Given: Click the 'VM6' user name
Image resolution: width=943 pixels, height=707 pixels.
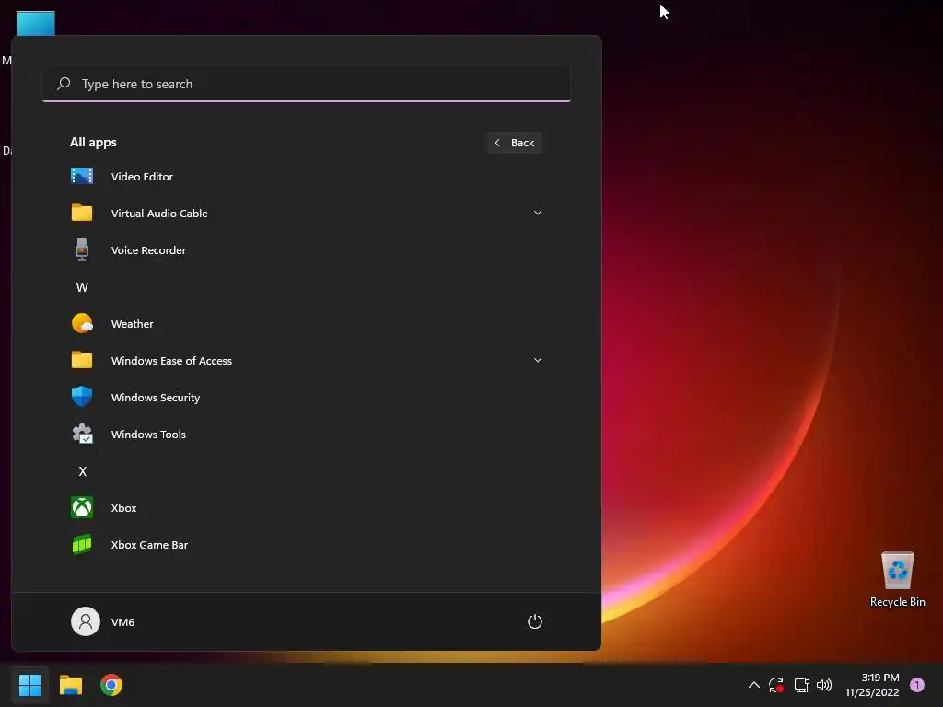Looking at the screenshot, I should tap(122, 622).
